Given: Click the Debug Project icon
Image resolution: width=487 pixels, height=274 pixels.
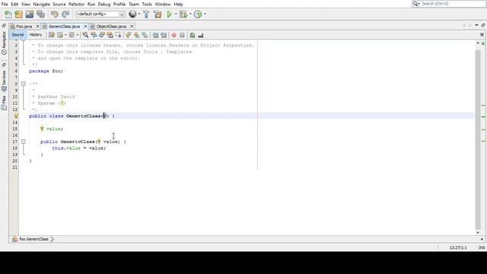Looking at the screenshot, I should [x=183, y=14].
